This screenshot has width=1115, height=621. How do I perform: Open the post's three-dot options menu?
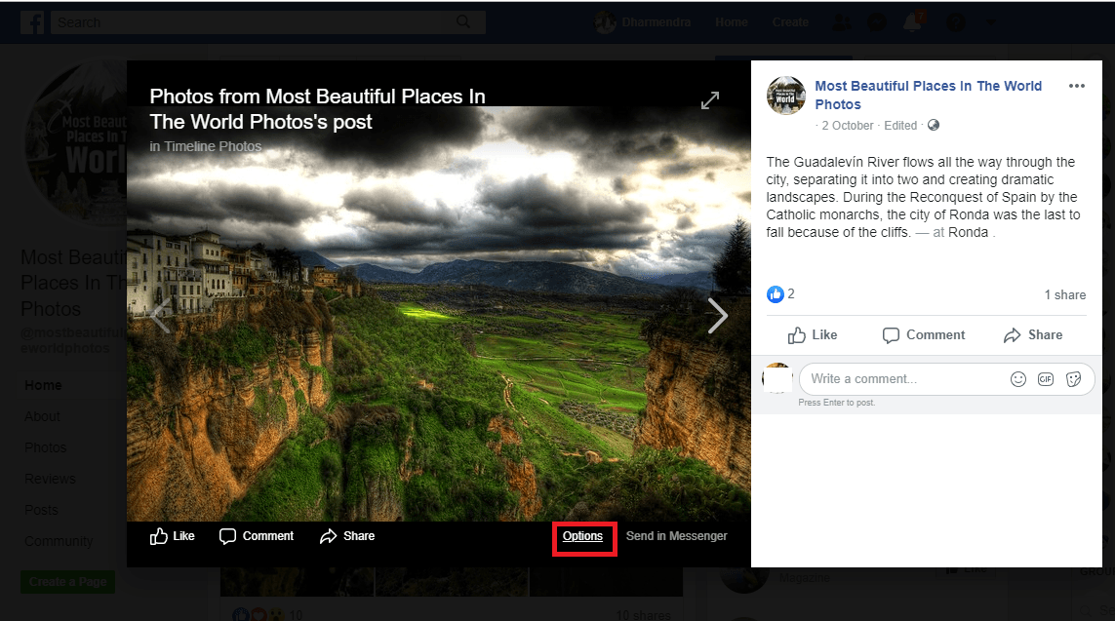pyautogui.click(x=1077, y=86)
